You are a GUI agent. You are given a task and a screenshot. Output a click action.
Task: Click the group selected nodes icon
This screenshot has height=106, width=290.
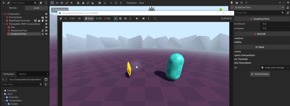(88, 3)
